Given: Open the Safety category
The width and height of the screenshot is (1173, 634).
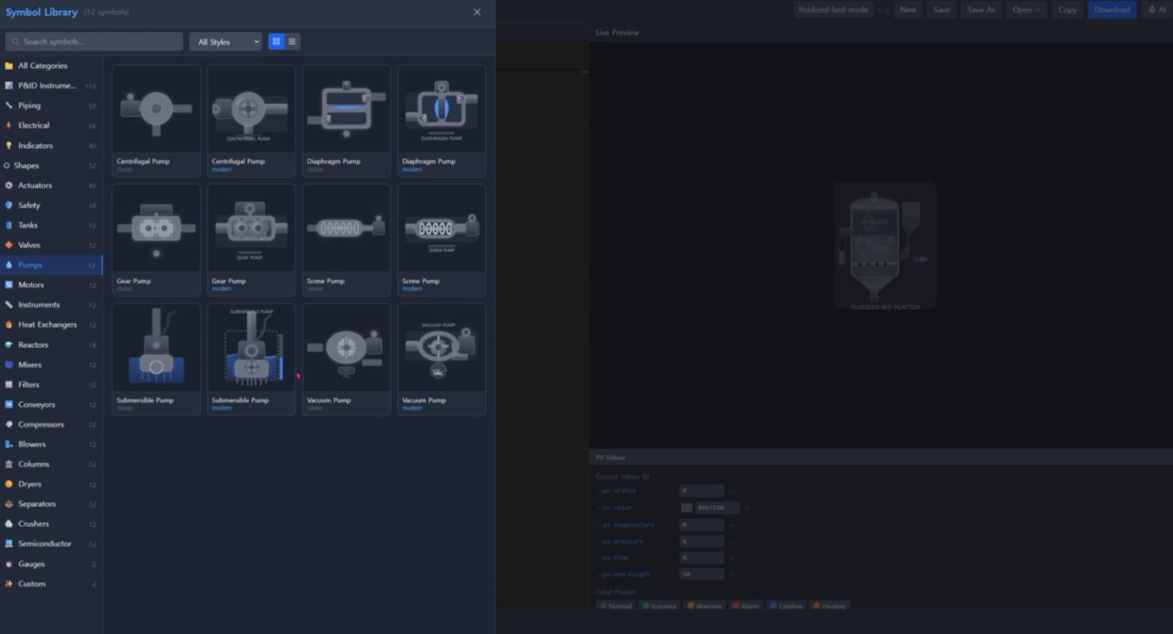Looking at the screenshot, I should (51, 205).
